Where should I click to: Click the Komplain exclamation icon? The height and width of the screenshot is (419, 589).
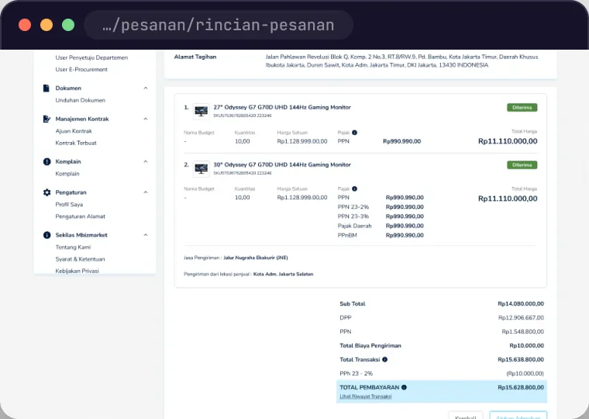[x=46, y=161]
